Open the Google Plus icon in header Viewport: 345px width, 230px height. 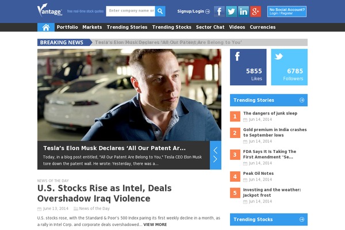[255, 11]
